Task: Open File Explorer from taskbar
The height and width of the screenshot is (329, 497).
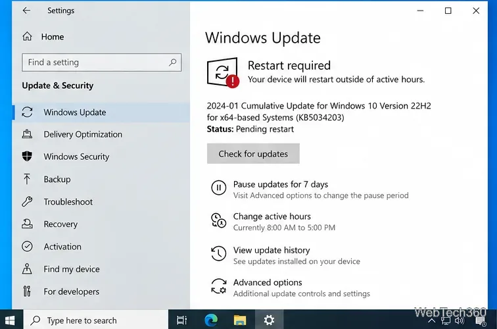Action: tap(240, 320)
